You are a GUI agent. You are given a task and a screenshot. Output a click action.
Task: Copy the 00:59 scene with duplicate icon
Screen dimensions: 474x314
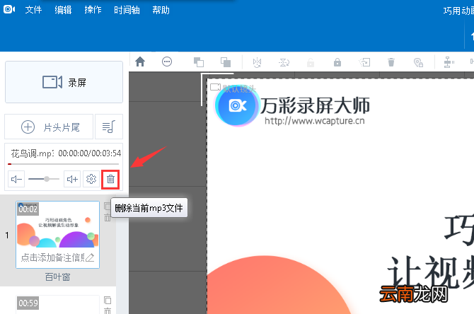pyautogui.click(x=108, y=300)
